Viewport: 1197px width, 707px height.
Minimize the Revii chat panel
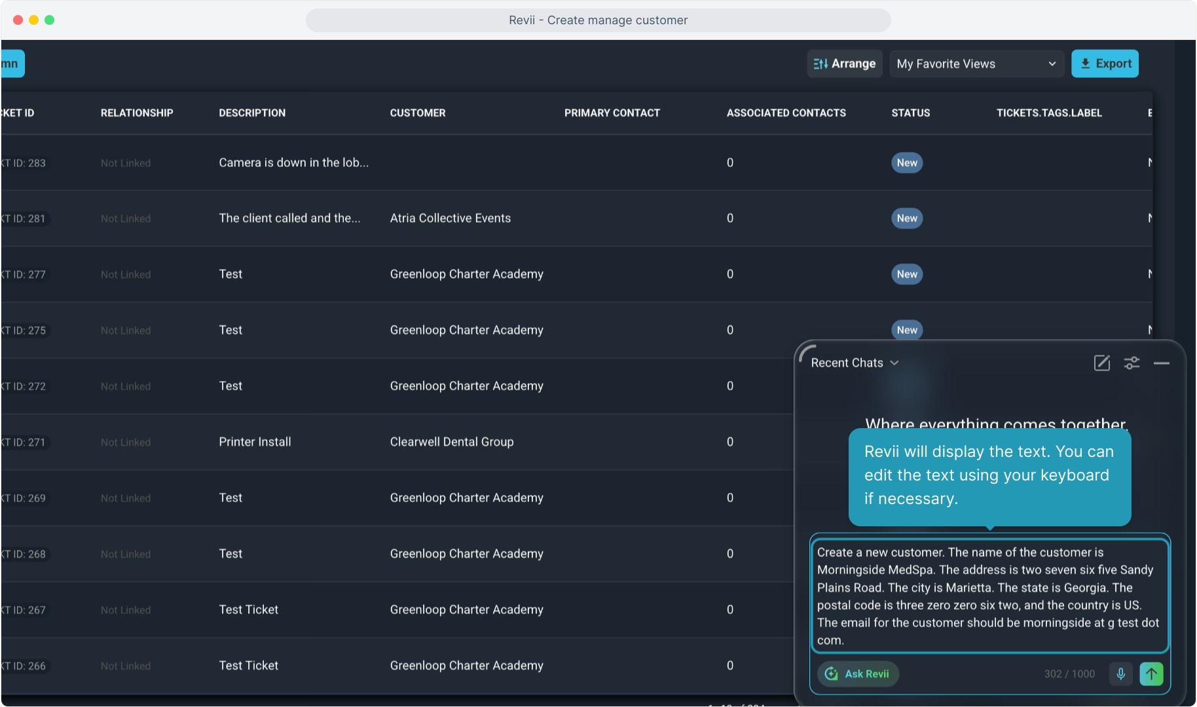(x=1161, y=363)
